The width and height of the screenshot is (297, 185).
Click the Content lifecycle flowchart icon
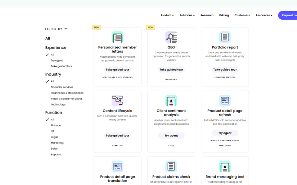tap(117, 100)
